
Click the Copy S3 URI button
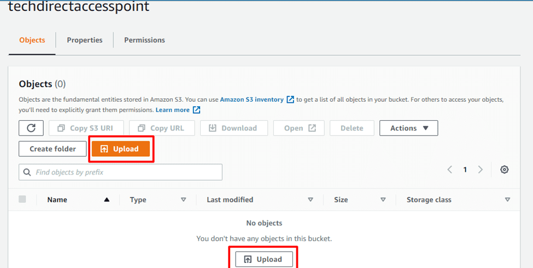pos(86,128)
